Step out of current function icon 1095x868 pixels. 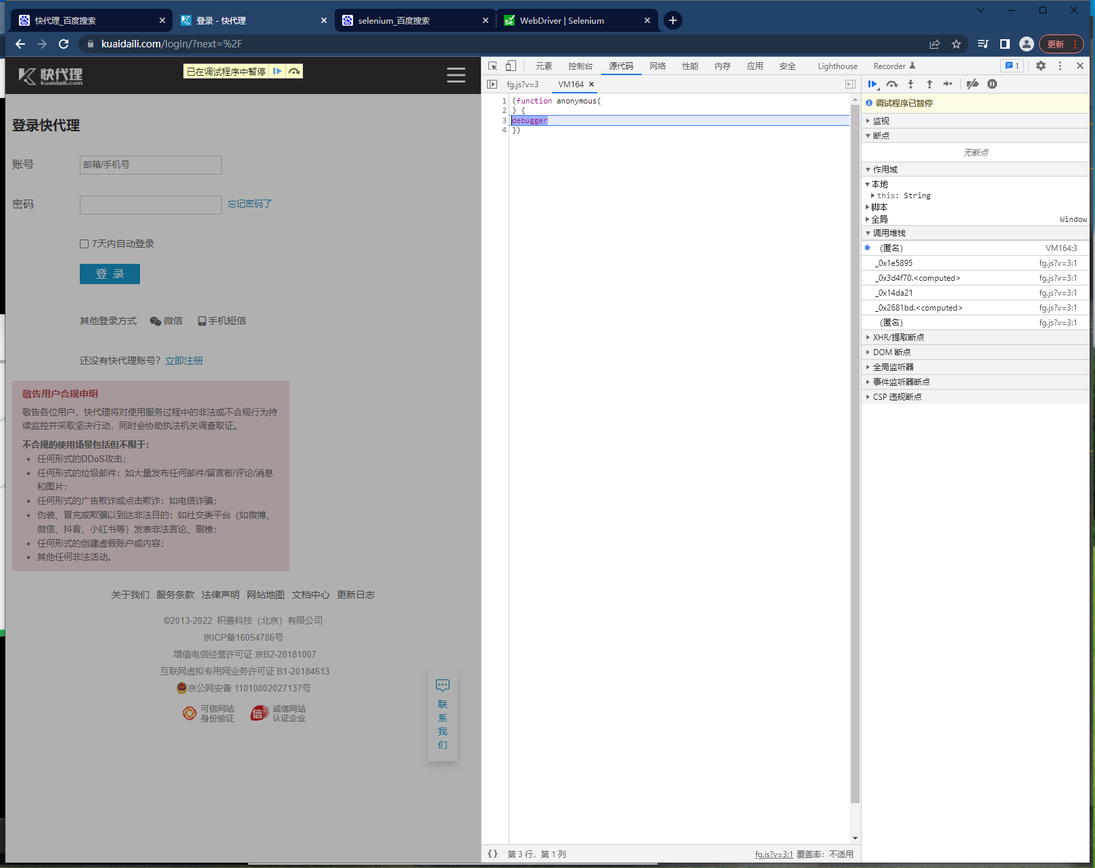(x=929, y=85)
